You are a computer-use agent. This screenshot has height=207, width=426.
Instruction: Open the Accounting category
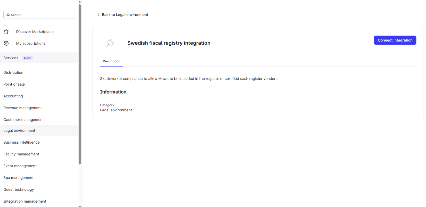(13, 96)
